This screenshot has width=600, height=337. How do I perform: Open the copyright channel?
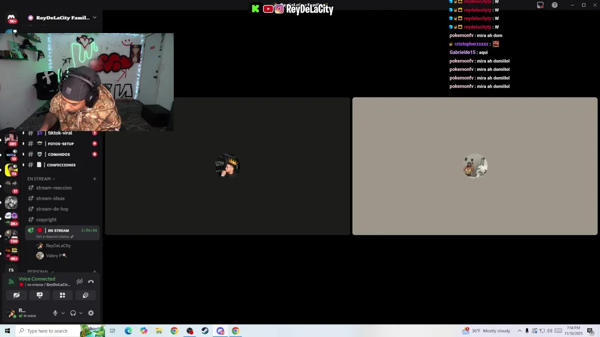(62, 220)
